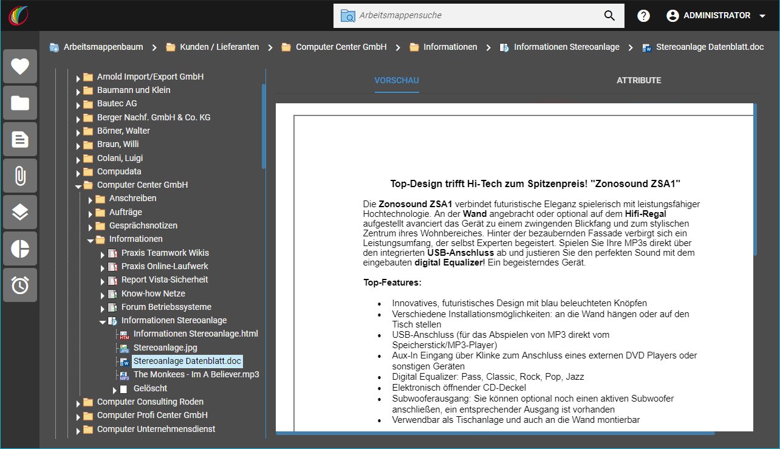Click Arbeitsmappenbaum breadcrumb link
This screenshot has height=449, width=780.
104,47
